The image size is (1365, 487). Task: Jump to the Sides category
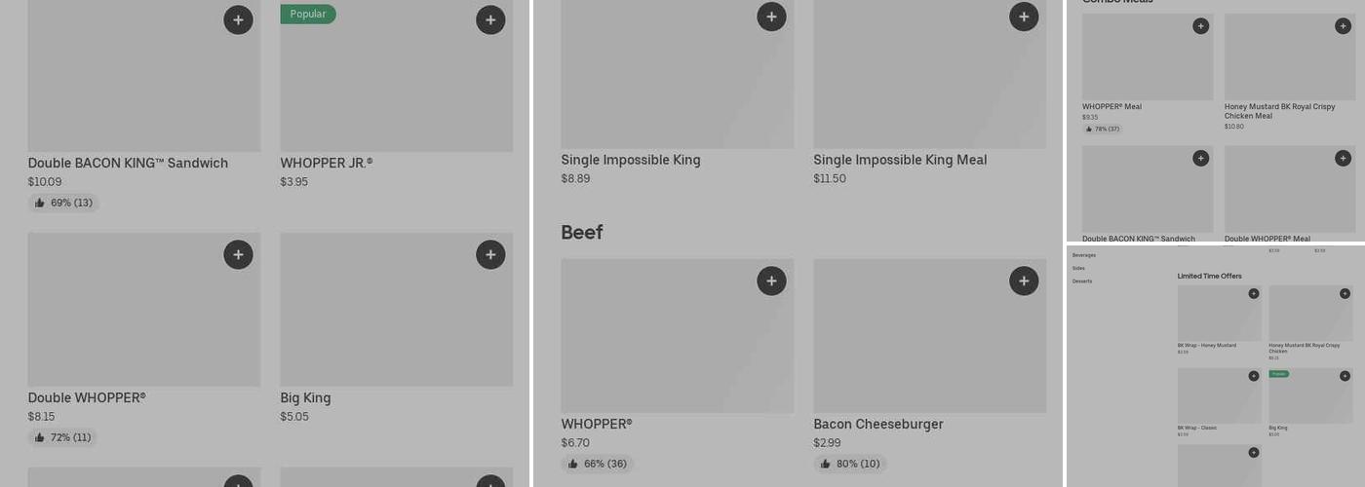1078,268
